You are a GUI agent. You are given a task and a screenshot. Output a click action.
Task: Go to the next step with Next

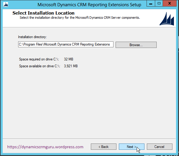pyautogui.click(x=131, y=147)
